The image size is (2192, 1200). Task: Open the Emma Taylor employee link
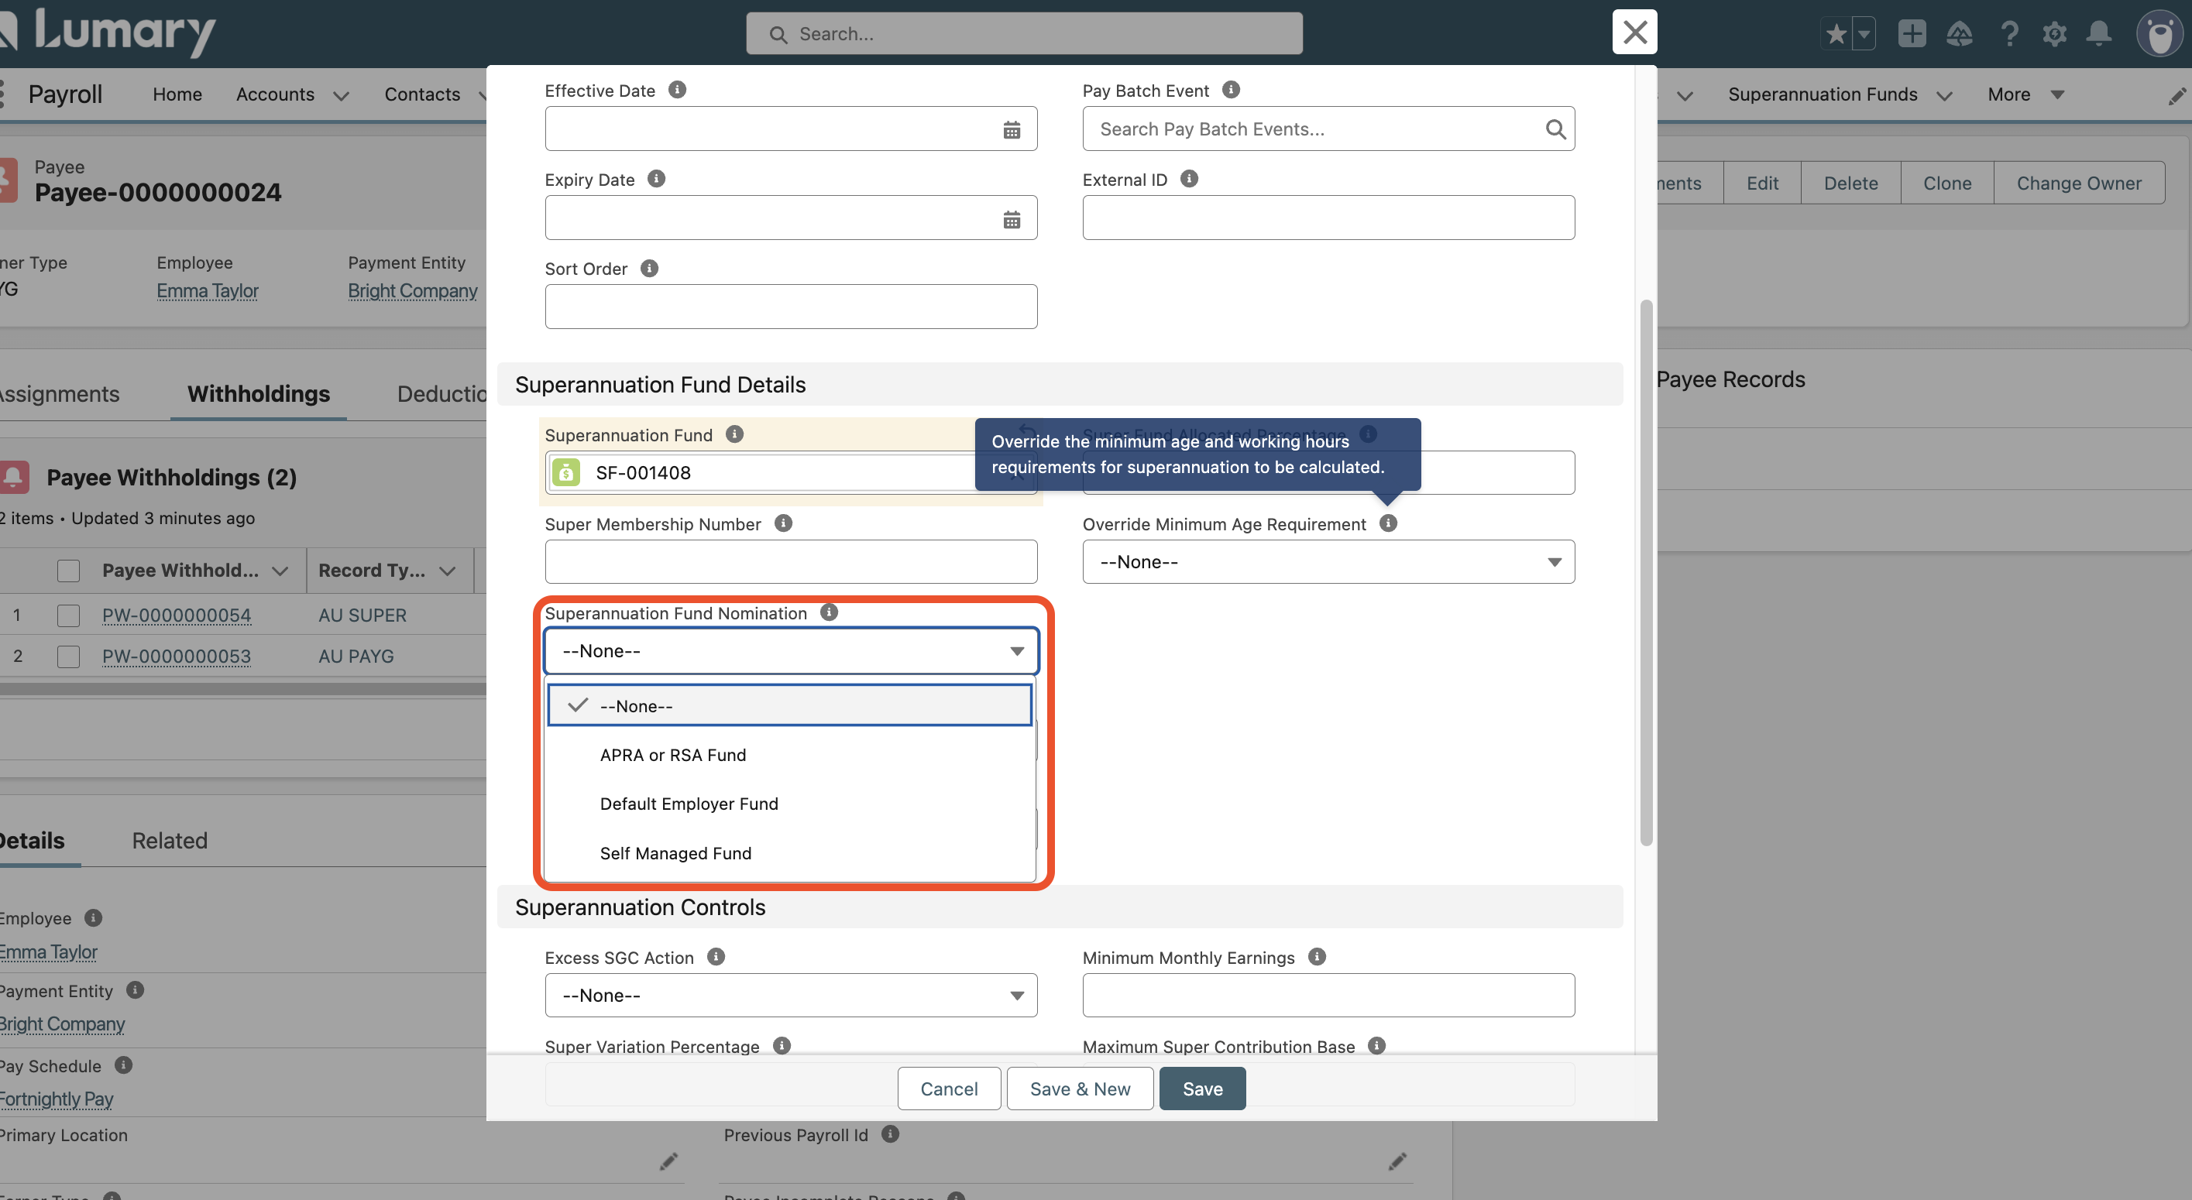(207, 290)
